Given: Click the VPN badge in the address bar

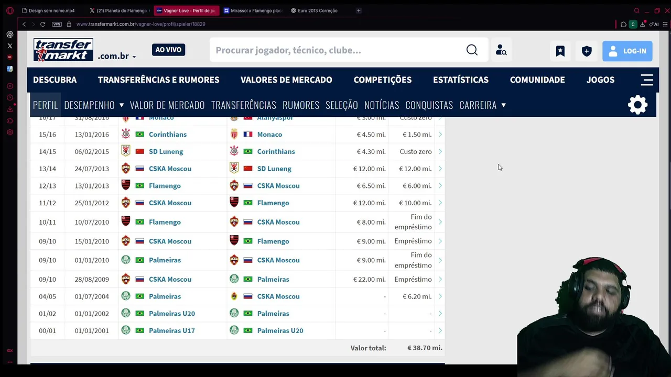Looking at the screenshot, I should (x=57, y=24).
